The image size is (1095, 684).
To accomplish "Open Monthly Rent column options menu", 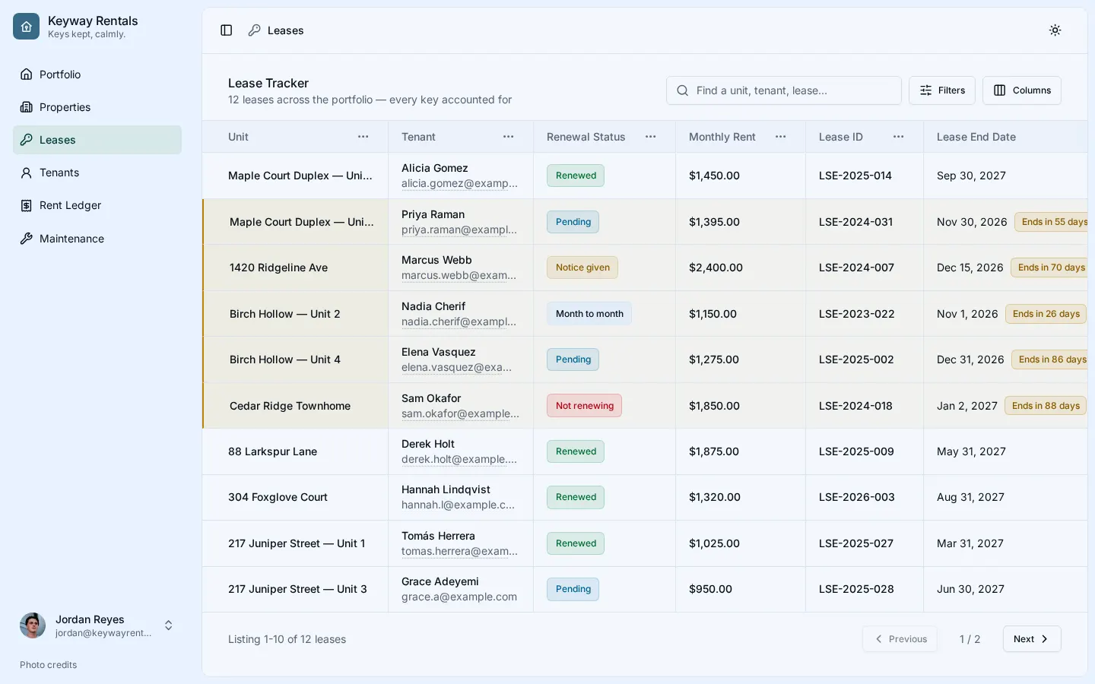I will point(781,137).
